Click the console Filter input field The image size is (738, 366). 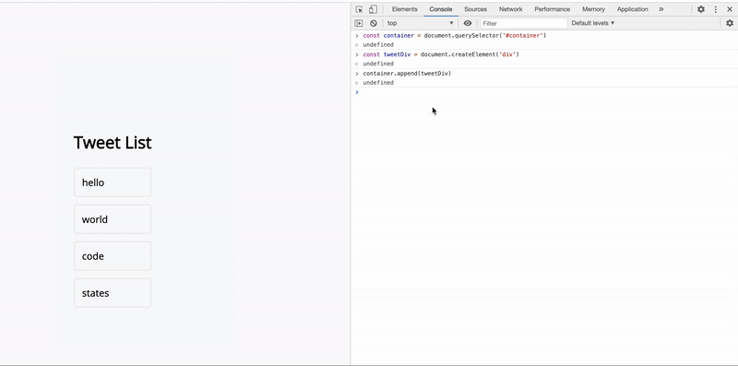tap(524, 23)
